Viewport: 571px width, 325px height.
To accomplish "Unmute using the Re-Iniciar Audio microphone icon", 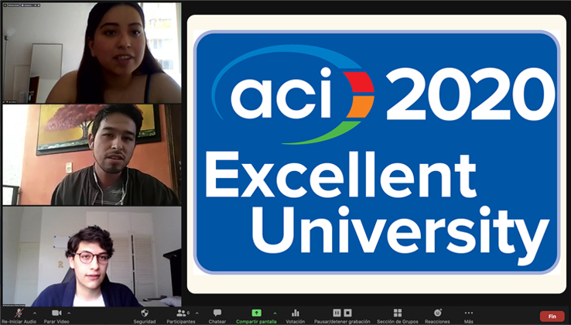I will [19, 313].
